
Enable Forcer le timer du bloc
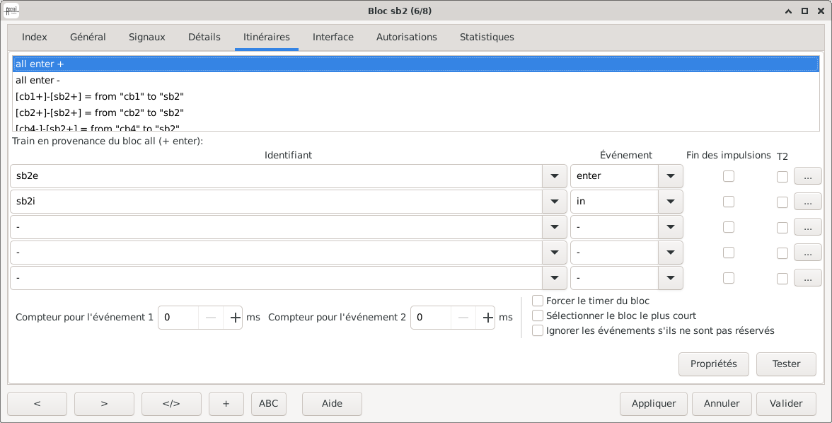click(x=538, y=301)
